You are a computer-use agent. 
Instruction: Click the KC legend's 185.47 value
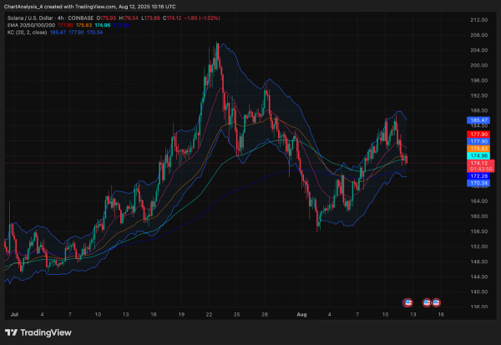click(58, 33)
